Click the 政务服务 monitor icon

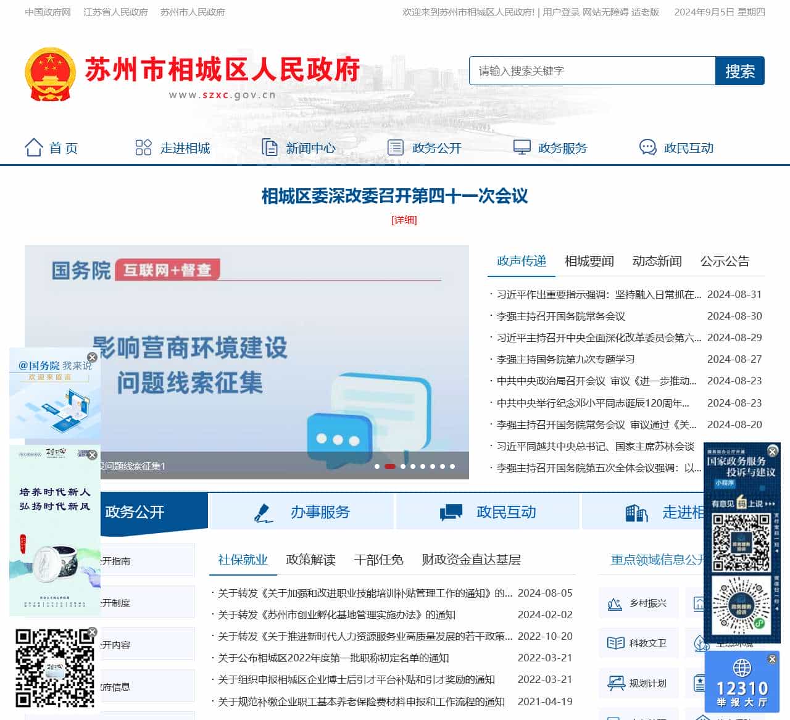522,147
